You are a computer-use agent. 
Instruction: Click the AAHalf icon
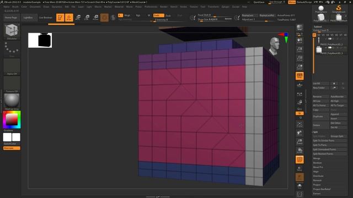point(299,67)
